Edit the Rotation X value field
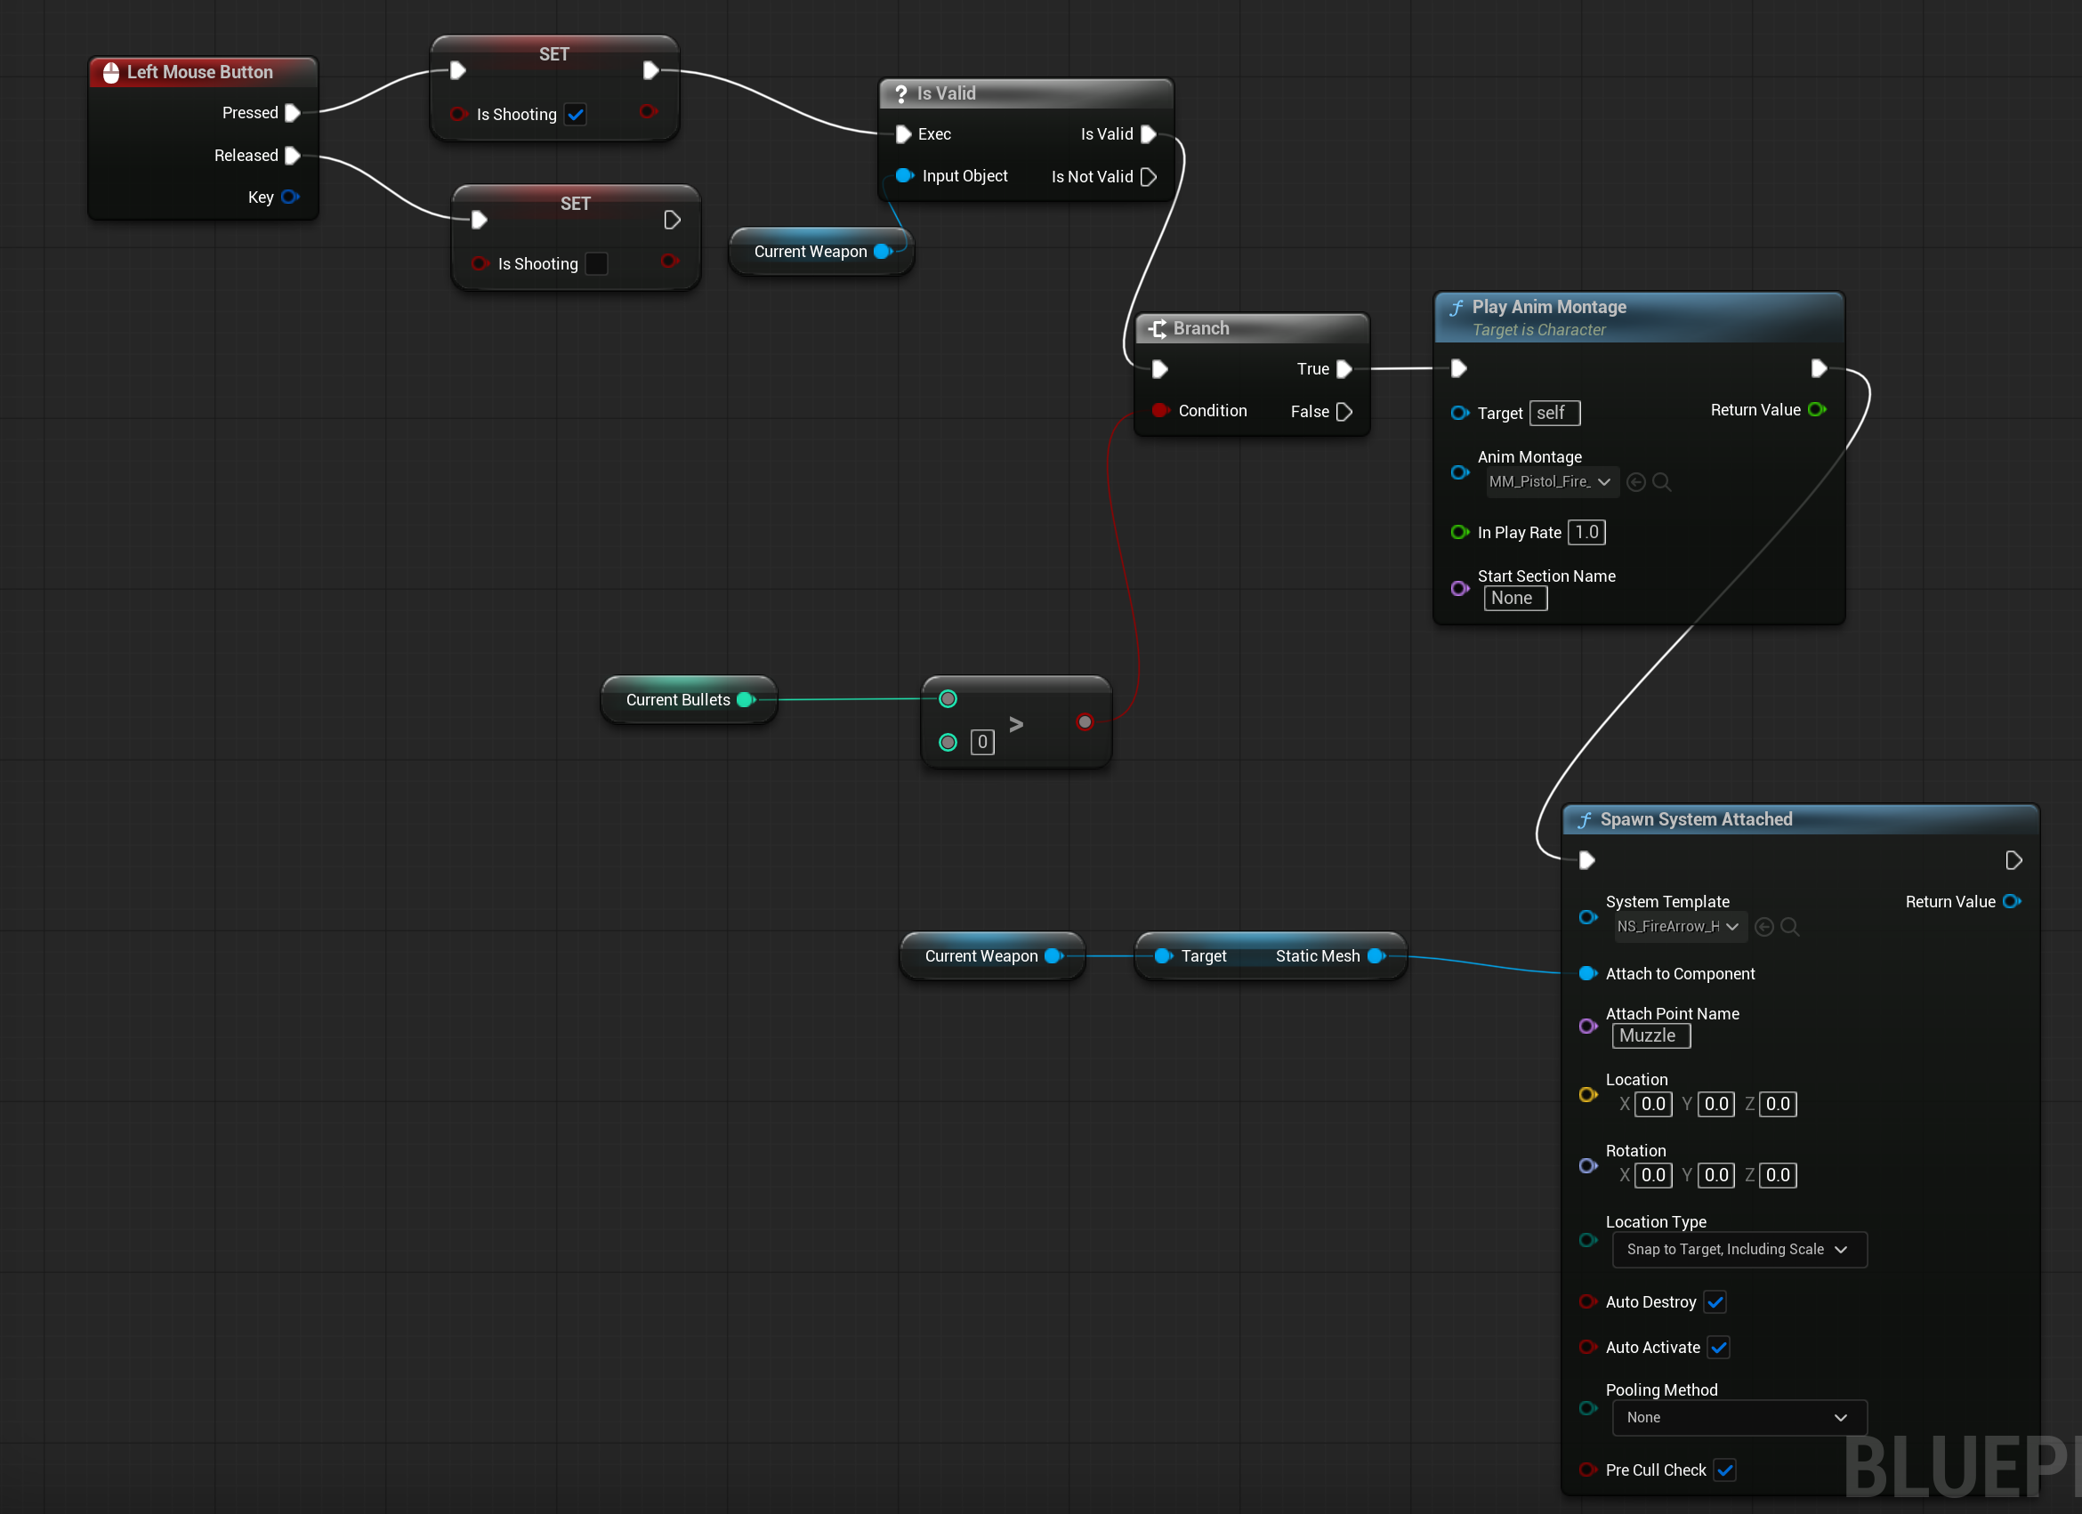This screenshot has height=1514, width=2082. click(1653, 1175)
